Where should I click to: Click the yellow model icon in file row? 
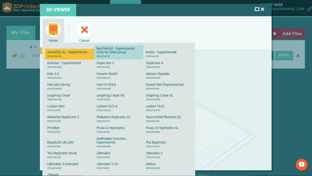coord(15,56)
